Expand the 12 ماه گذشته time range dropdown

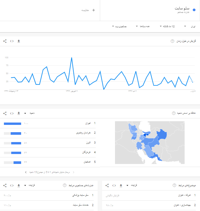[170, 27]
